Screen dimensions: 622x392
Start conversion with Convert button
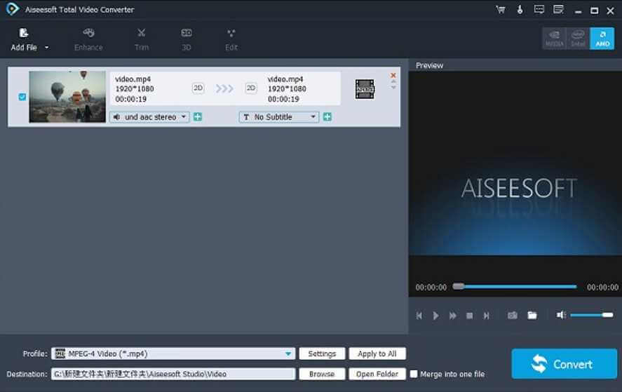click(564, 364)
